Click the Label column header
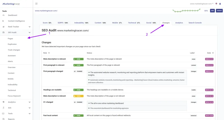 (192, 53)
